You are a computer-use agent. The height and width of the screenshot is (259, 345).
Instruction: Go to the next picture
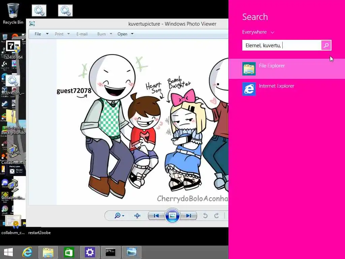189,215
